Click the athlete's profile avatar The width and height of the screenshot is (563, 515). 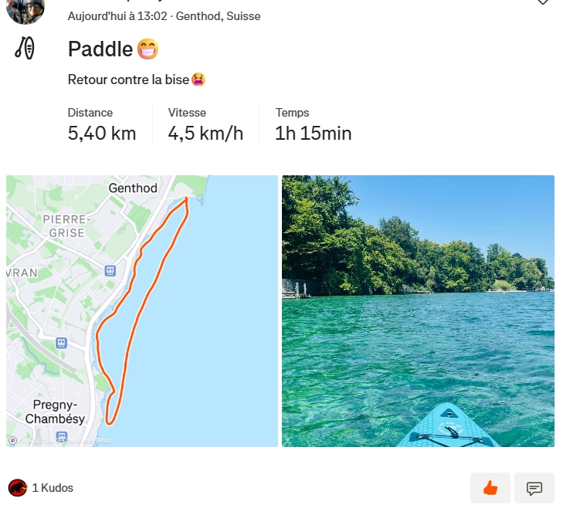tap(25, 8)
